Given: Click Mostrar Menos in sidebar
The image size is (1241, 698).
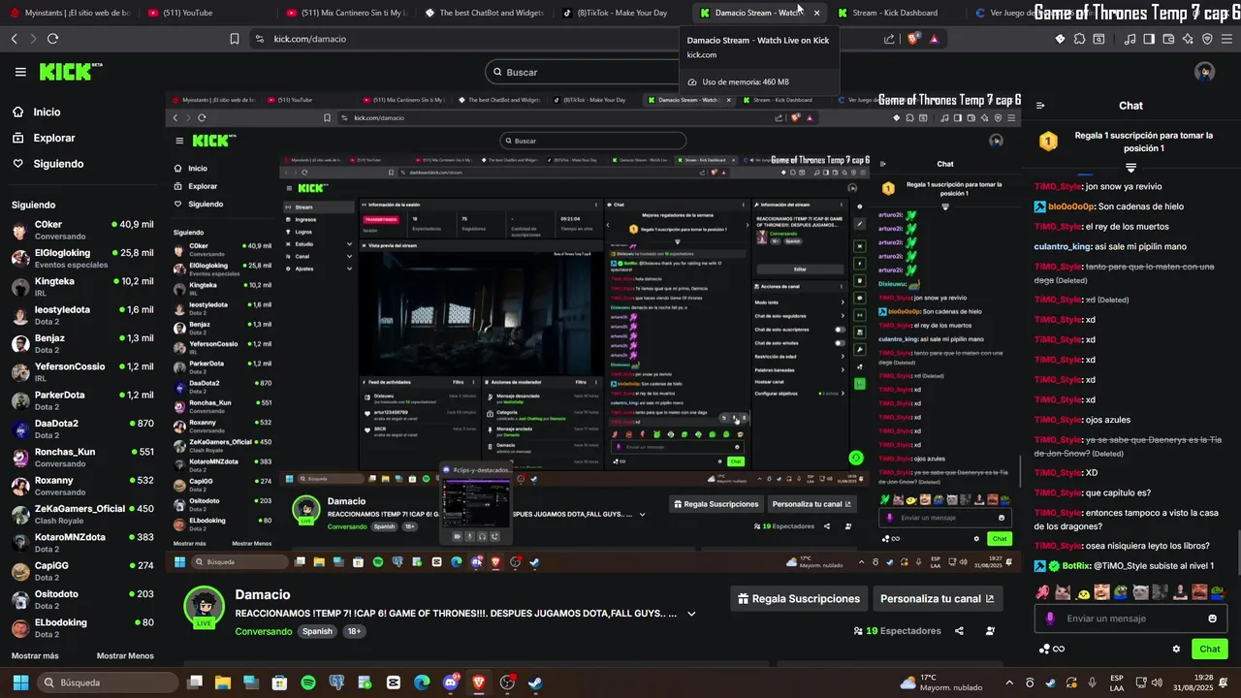Looking at the screenshot, I should coord(125,655).
